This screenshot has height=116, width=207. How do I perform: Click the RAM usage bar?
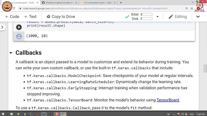(x=147, y=14)
